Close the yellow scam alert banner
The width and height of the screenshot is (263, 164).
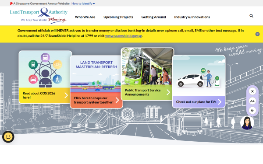257,34
